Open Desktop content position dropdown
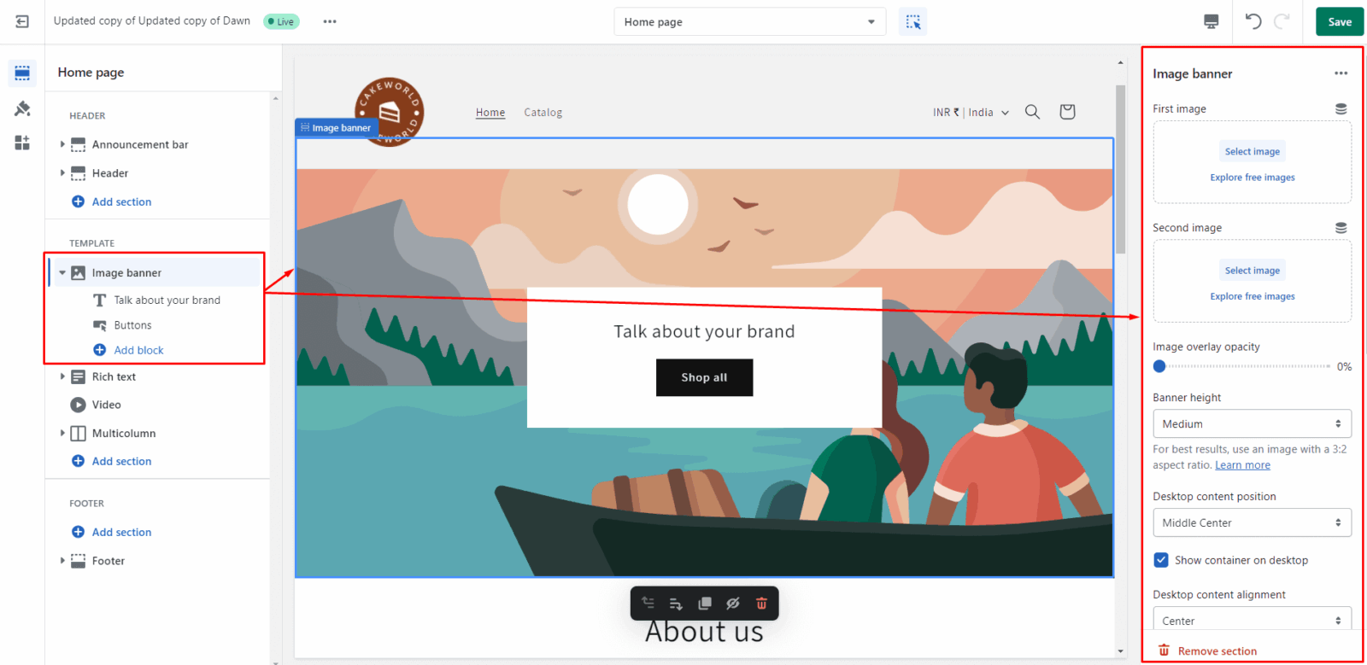This screenshot has height=665, width=1367. click(1252, 522)
